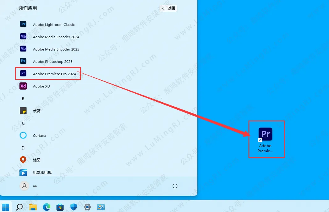The image size is (329, 212).
Task: Launch Adobe Media Encoder 2024
Action: (x=56, y=37)
